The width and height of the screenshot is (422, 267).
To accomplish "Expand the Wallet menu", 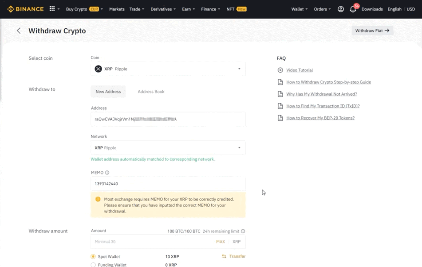I will click(299, 9).
